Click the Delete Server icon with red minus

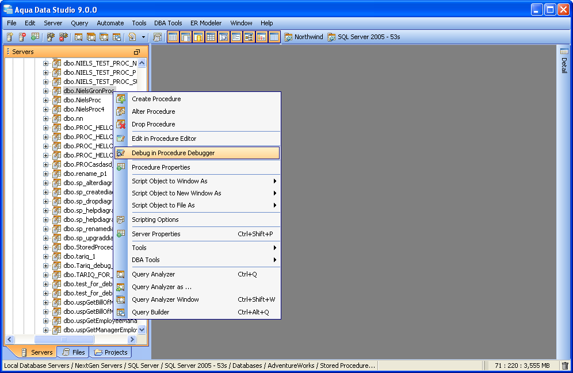(x=22, y=37)
